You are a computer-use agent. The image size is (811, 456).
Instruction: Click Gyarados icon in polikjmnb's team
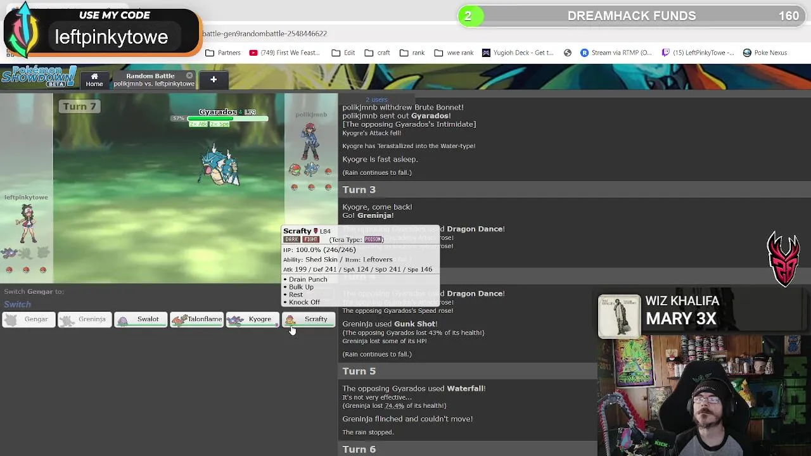point(310,170)
